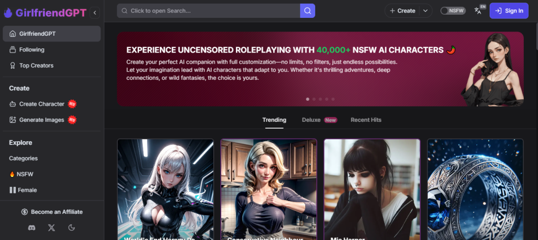Open Create Character page

click(x=52, y=104)
